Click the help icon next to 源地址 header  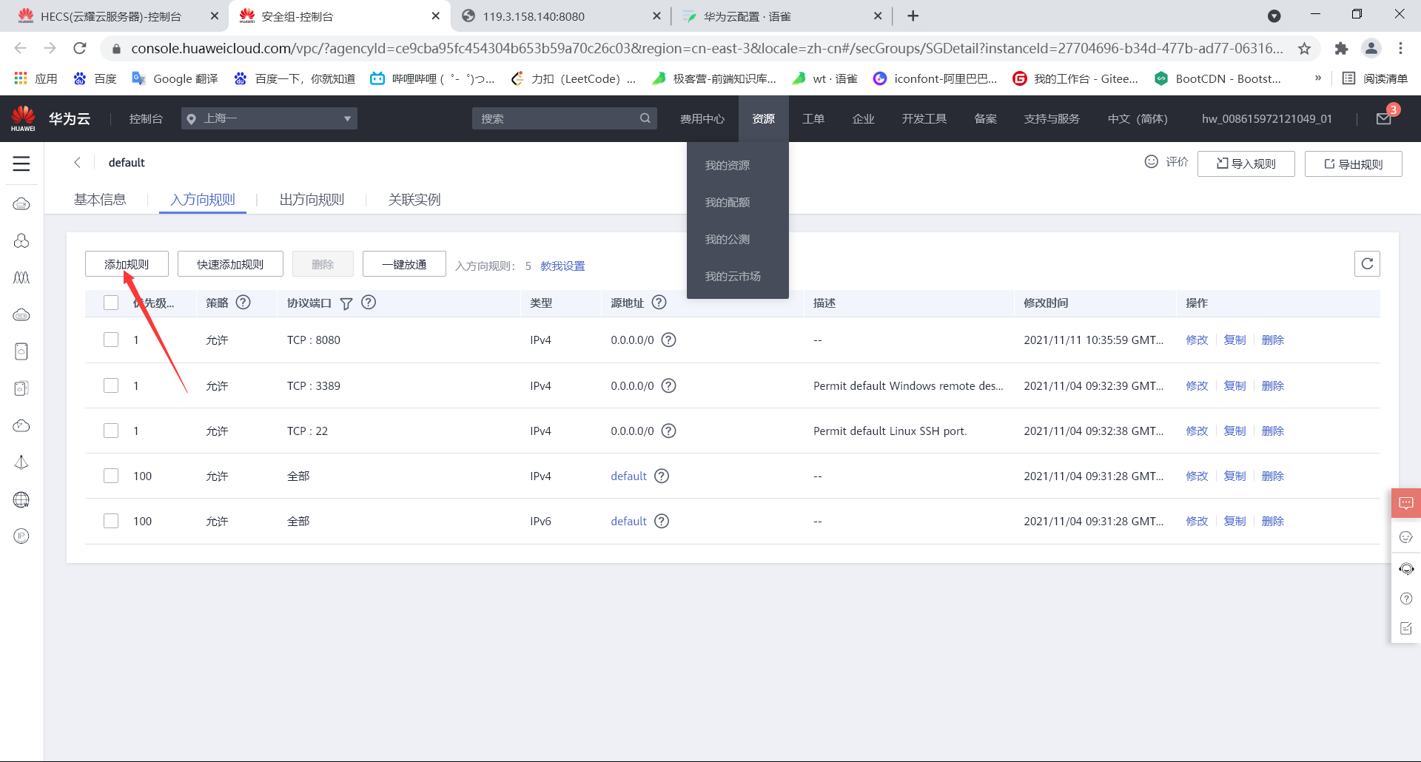click(659, 303)
